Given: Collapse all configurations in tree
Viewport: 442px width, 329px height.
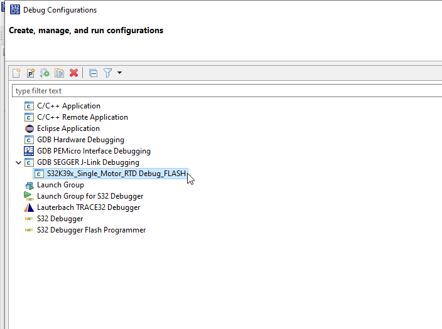Looking at the screenshot, I should [x=93, y=73].
